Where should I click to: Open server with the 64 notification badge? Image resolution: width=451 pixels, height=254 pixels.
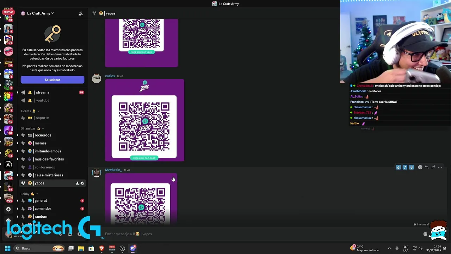pos(8,175)
